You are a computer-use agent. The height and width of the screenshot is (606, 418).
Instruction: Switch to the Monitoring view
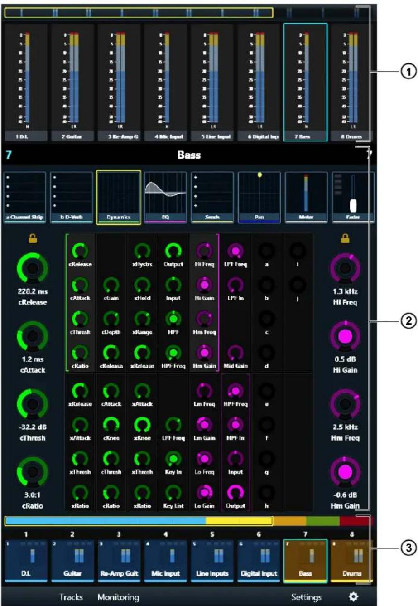pos(118,597)
